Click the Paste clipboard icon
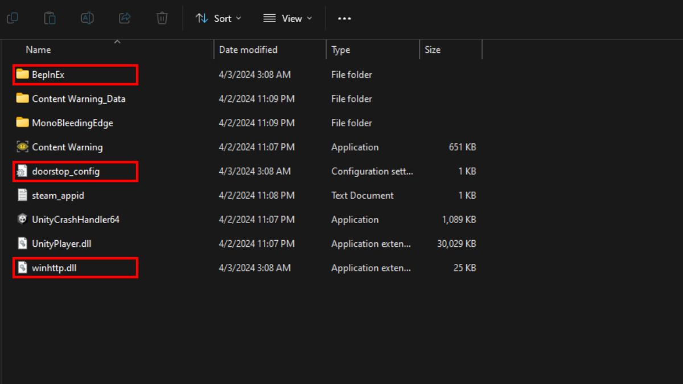Viewport: 683px width, 384px height. coord(50,18)
